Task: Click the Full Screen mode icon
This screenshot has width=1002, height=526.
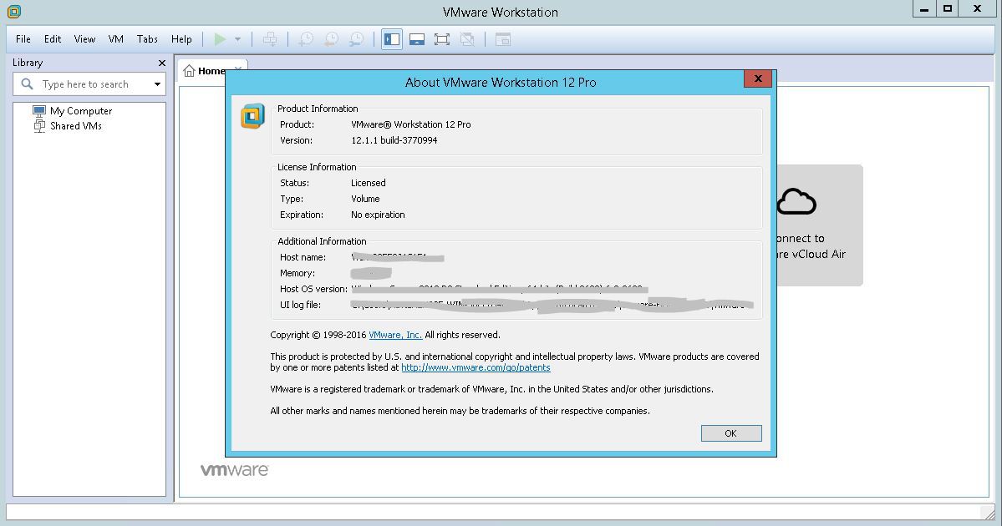Action: pyautogui.click(x=441, y=39)
